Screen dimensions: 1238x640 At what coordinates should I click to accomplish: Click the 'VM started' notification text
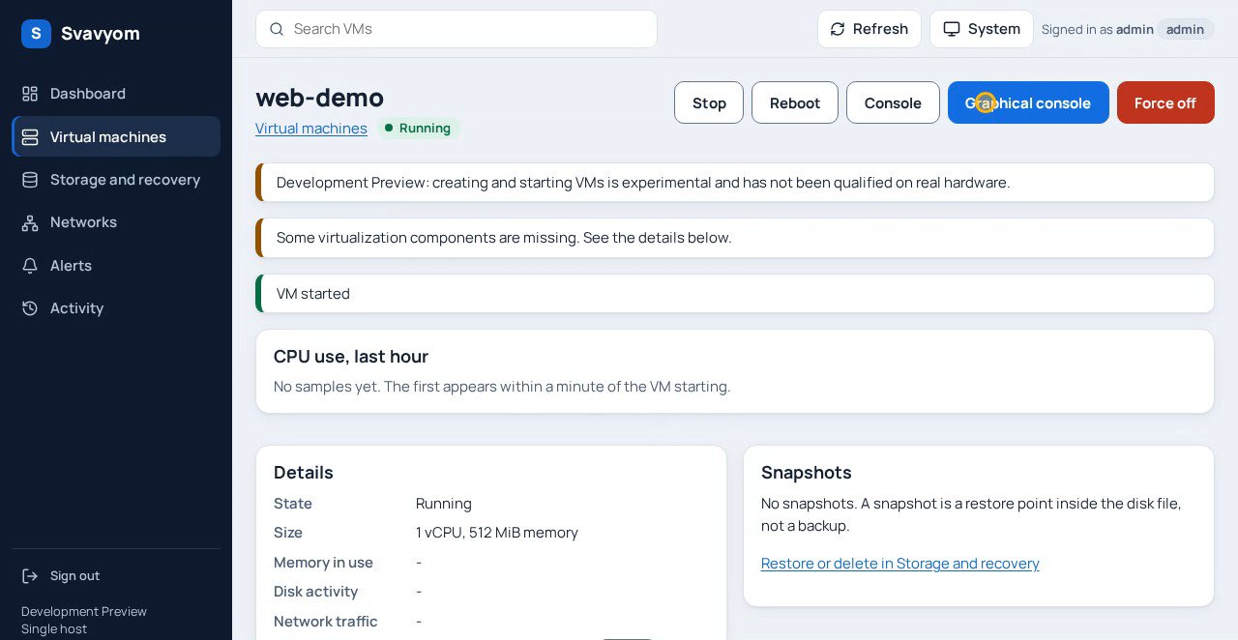click(x=313, y=294)
